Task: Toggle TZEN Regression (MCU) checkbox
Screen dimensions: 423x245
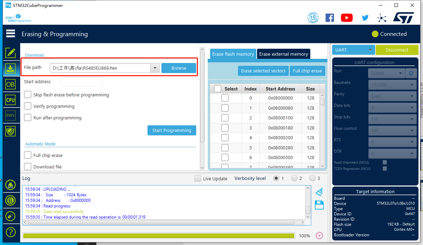Action: pos(385,169)
